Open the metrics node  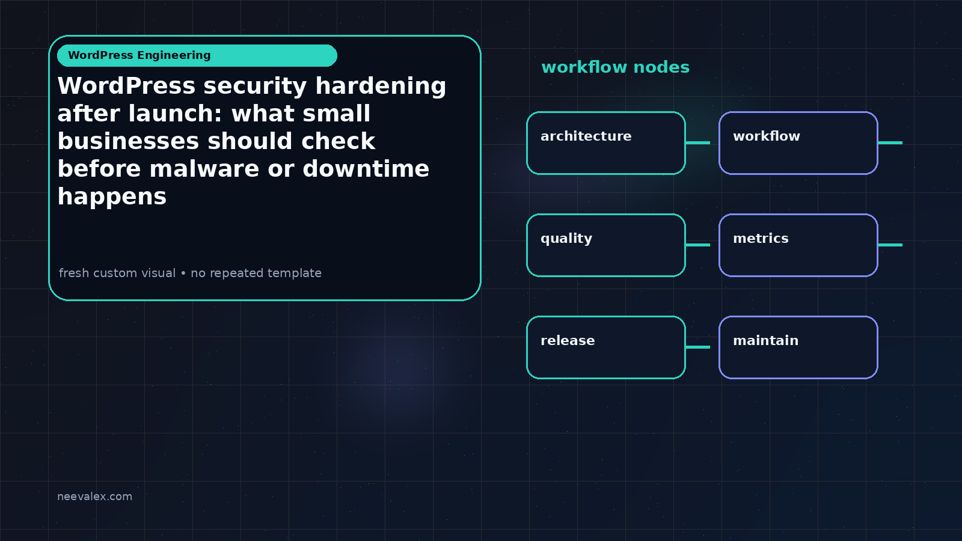coord(798,245)
